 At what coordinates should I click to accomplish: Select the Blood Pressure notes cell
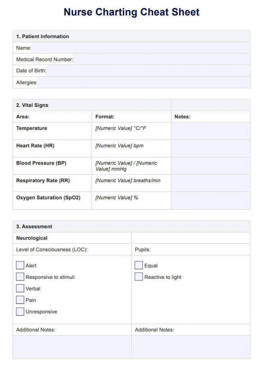tap(210, 166)
